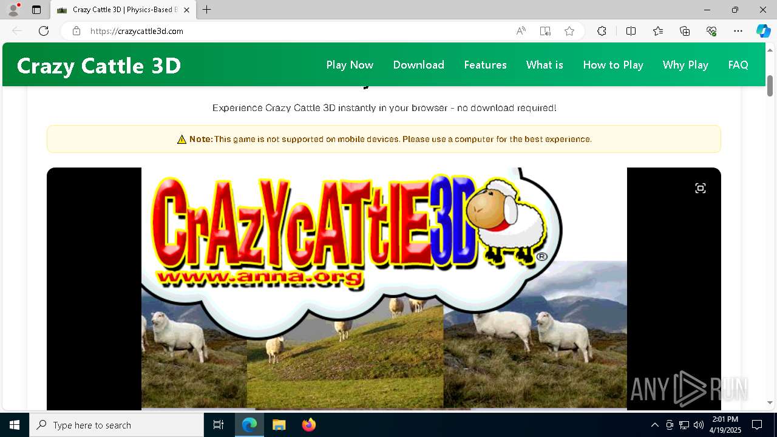This screenshot has height=437, width=777.
Task: Click the taskbar search box
Action: click(x=117, y=425)
